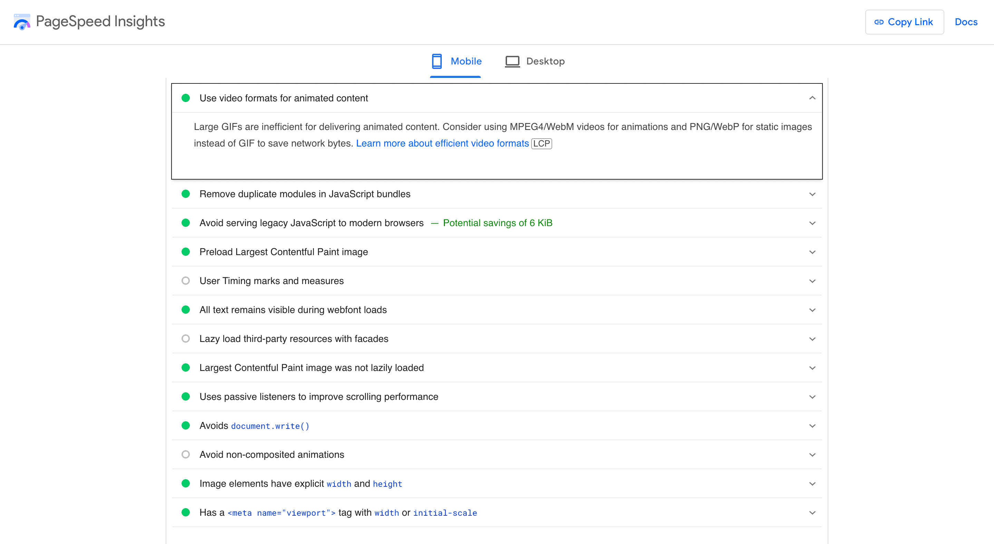Click the LCP metric badge

point(542,143)
